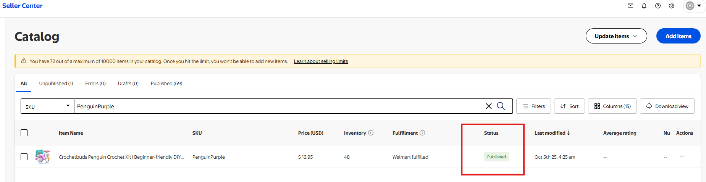Click the Fulfillment info icon
This screenshot has height=182, width=706.
tap(422, 133)
